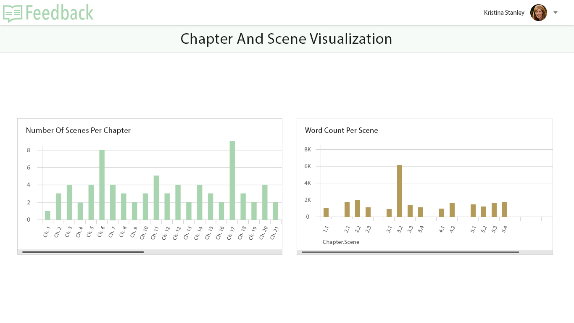
Task: Click the Number Of Scenes Per Chapter title
Action: (x=78, y=130)
